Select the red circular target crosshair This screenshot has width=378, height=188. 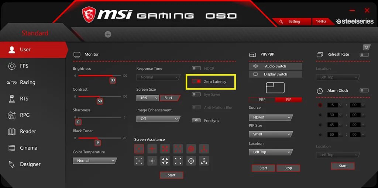[191, 149]
